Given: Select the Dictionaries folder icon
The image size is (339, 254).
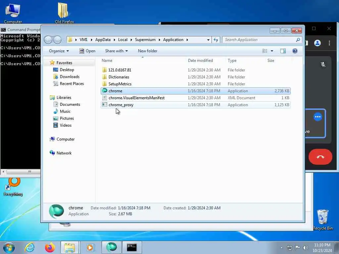Looking at the screenshot, I should 105,77.
